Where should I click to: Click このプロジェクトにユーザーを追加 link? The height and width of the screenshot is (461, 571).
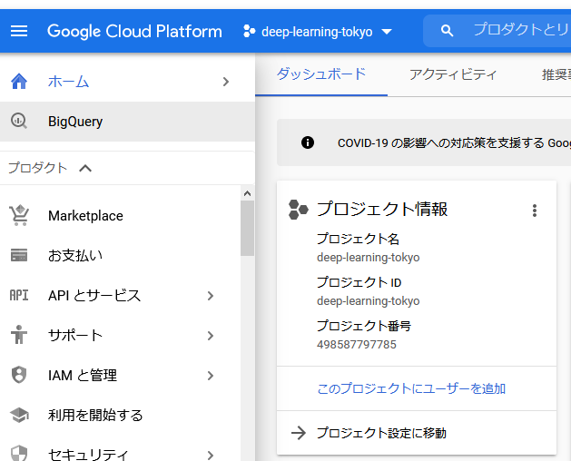(411, 388)
